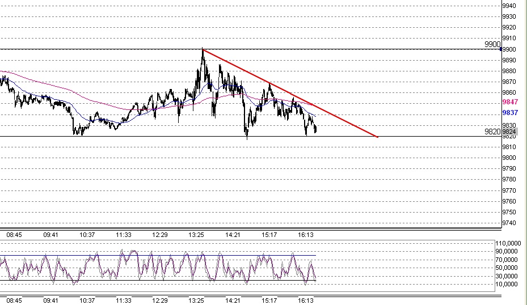Click the 9920 price axis label
This screenshot has width=527, height=305.
pos(509,27)
